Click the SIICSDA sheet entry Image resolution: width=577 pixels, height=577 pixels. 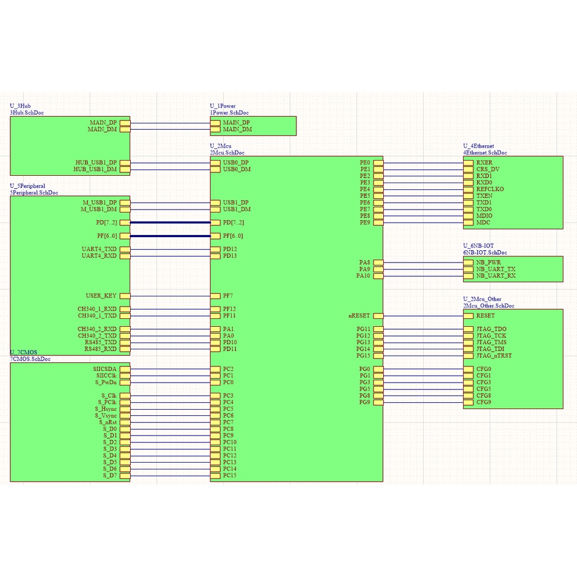(125, 369)
